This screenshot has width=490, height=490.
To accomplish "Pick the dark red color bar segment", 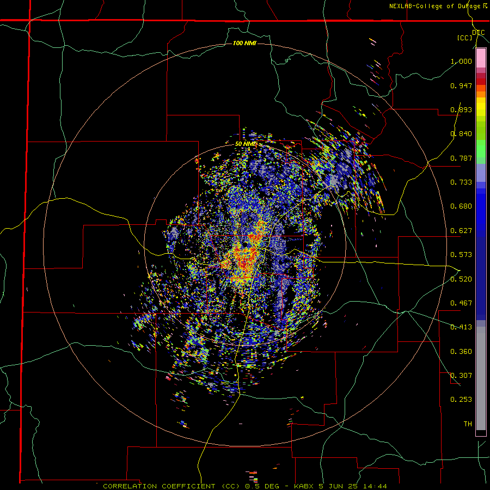I will (481, 82).
